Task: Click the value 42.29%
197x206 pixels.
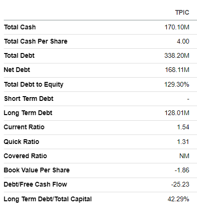Action: coord(179,199)
